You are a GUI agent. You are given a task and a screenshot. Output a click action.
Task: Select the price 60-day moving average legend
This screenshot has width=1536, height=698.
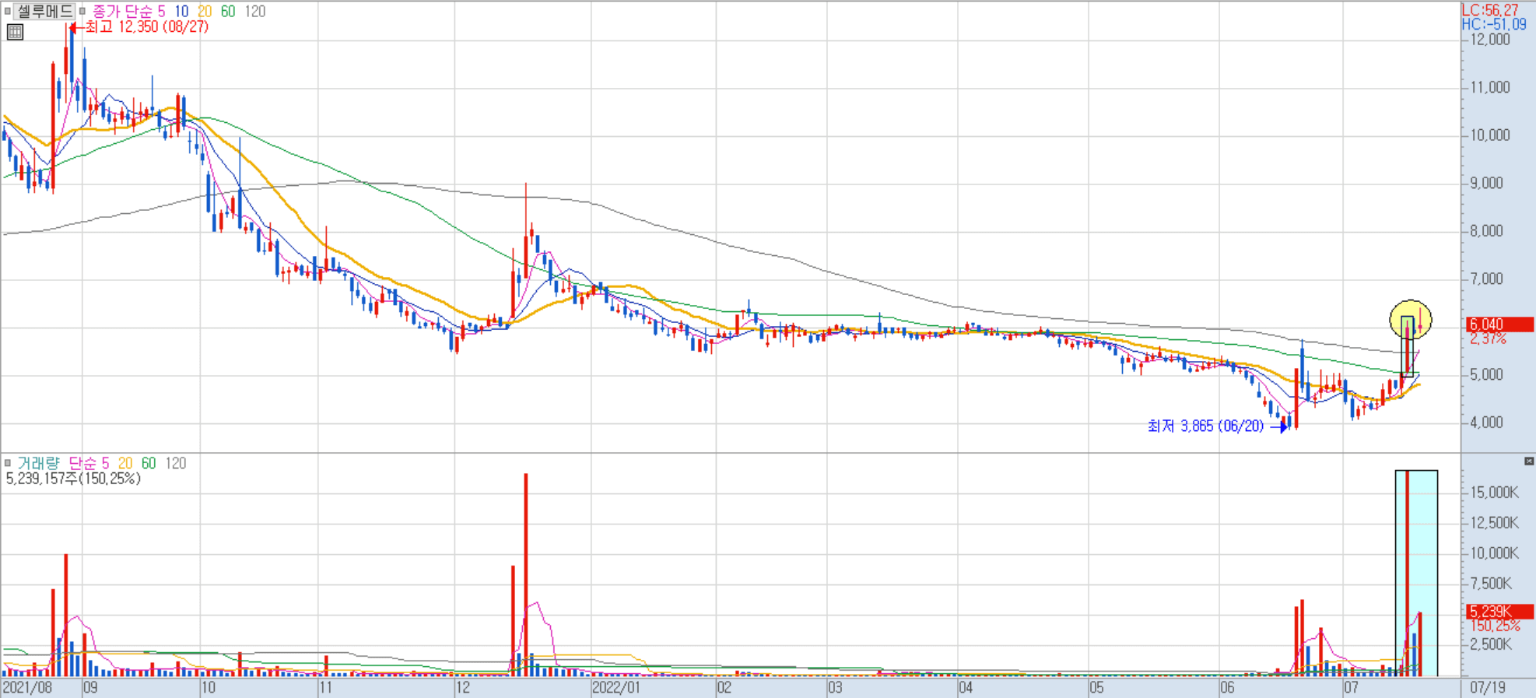point(228,12)
